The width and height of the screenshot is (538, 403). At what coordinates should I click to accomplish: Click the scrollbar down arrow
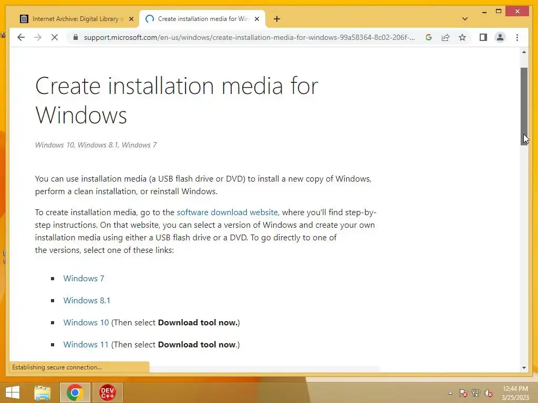(x=524, y=368)
